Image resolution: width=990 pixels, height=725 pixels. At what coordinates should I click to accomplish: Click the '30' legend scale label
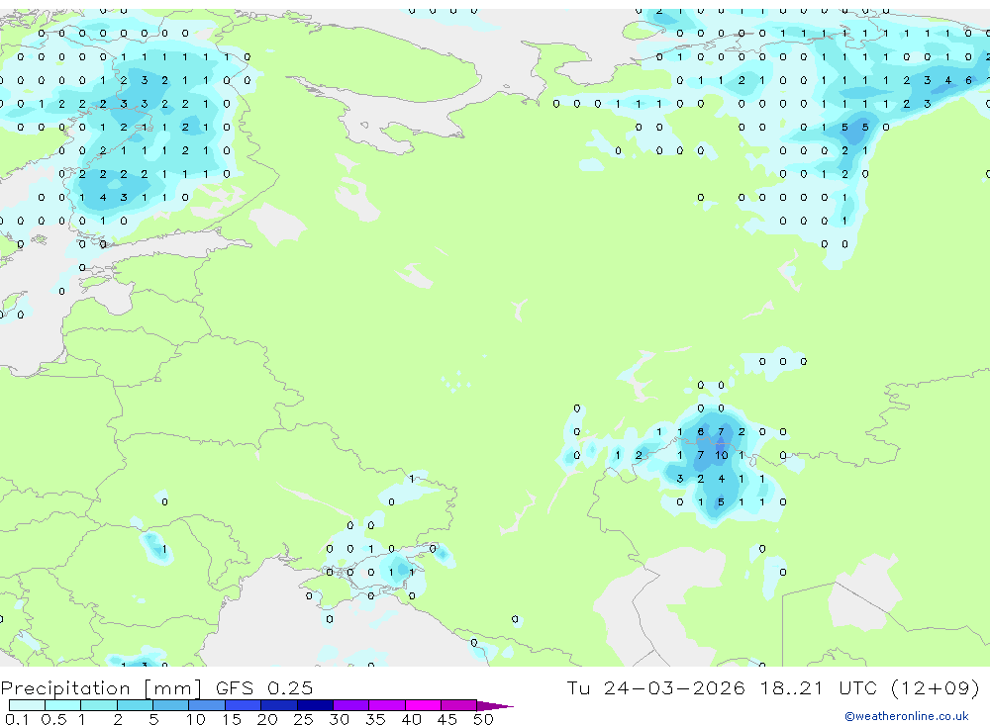(x=339, y=719)
